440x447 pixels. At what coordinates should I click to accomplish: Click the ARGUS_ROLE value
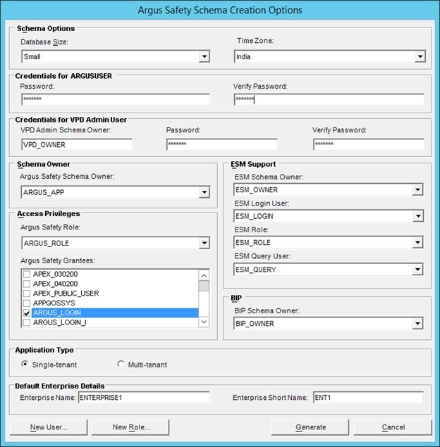coord(47,243)
